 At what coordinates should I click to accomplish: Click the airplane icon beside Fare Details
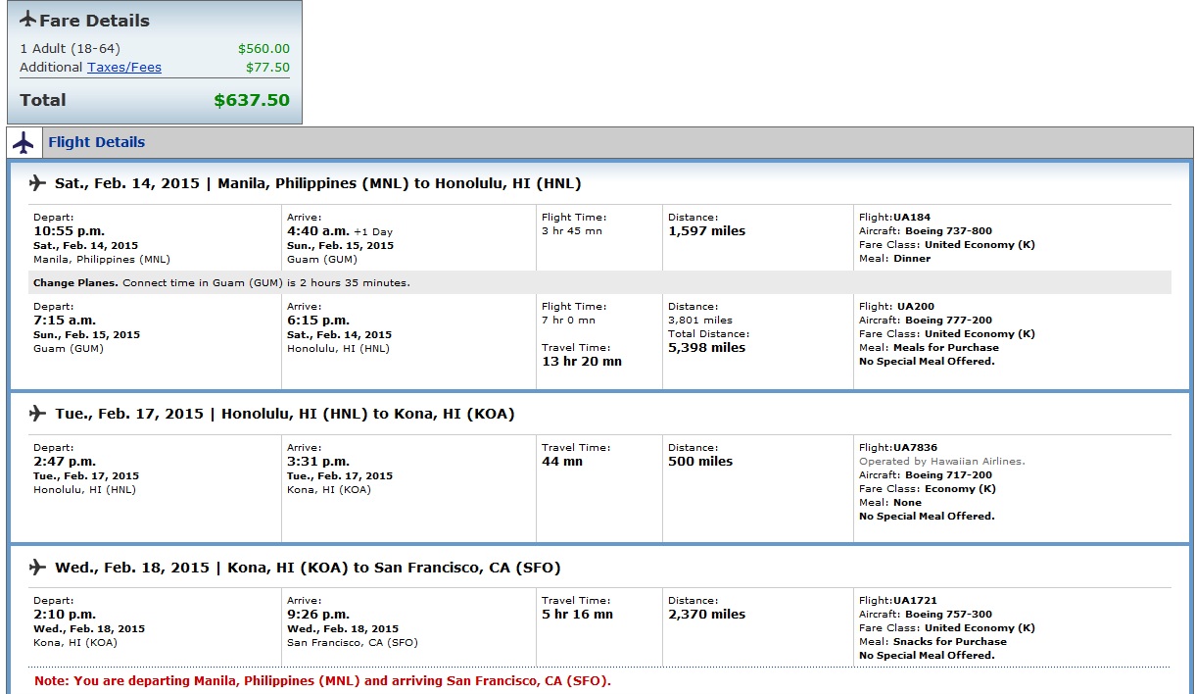[x=27, y=20]
